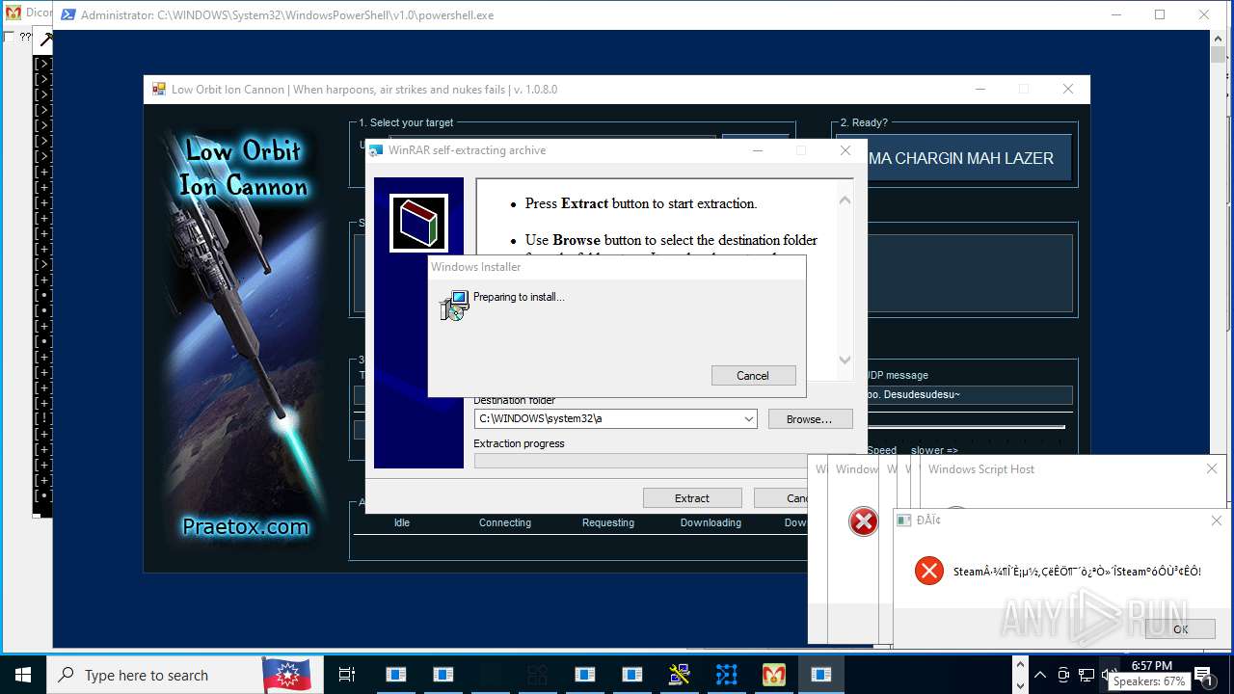
Task: Open the Windows Start menu
Action: coord(23,675)
